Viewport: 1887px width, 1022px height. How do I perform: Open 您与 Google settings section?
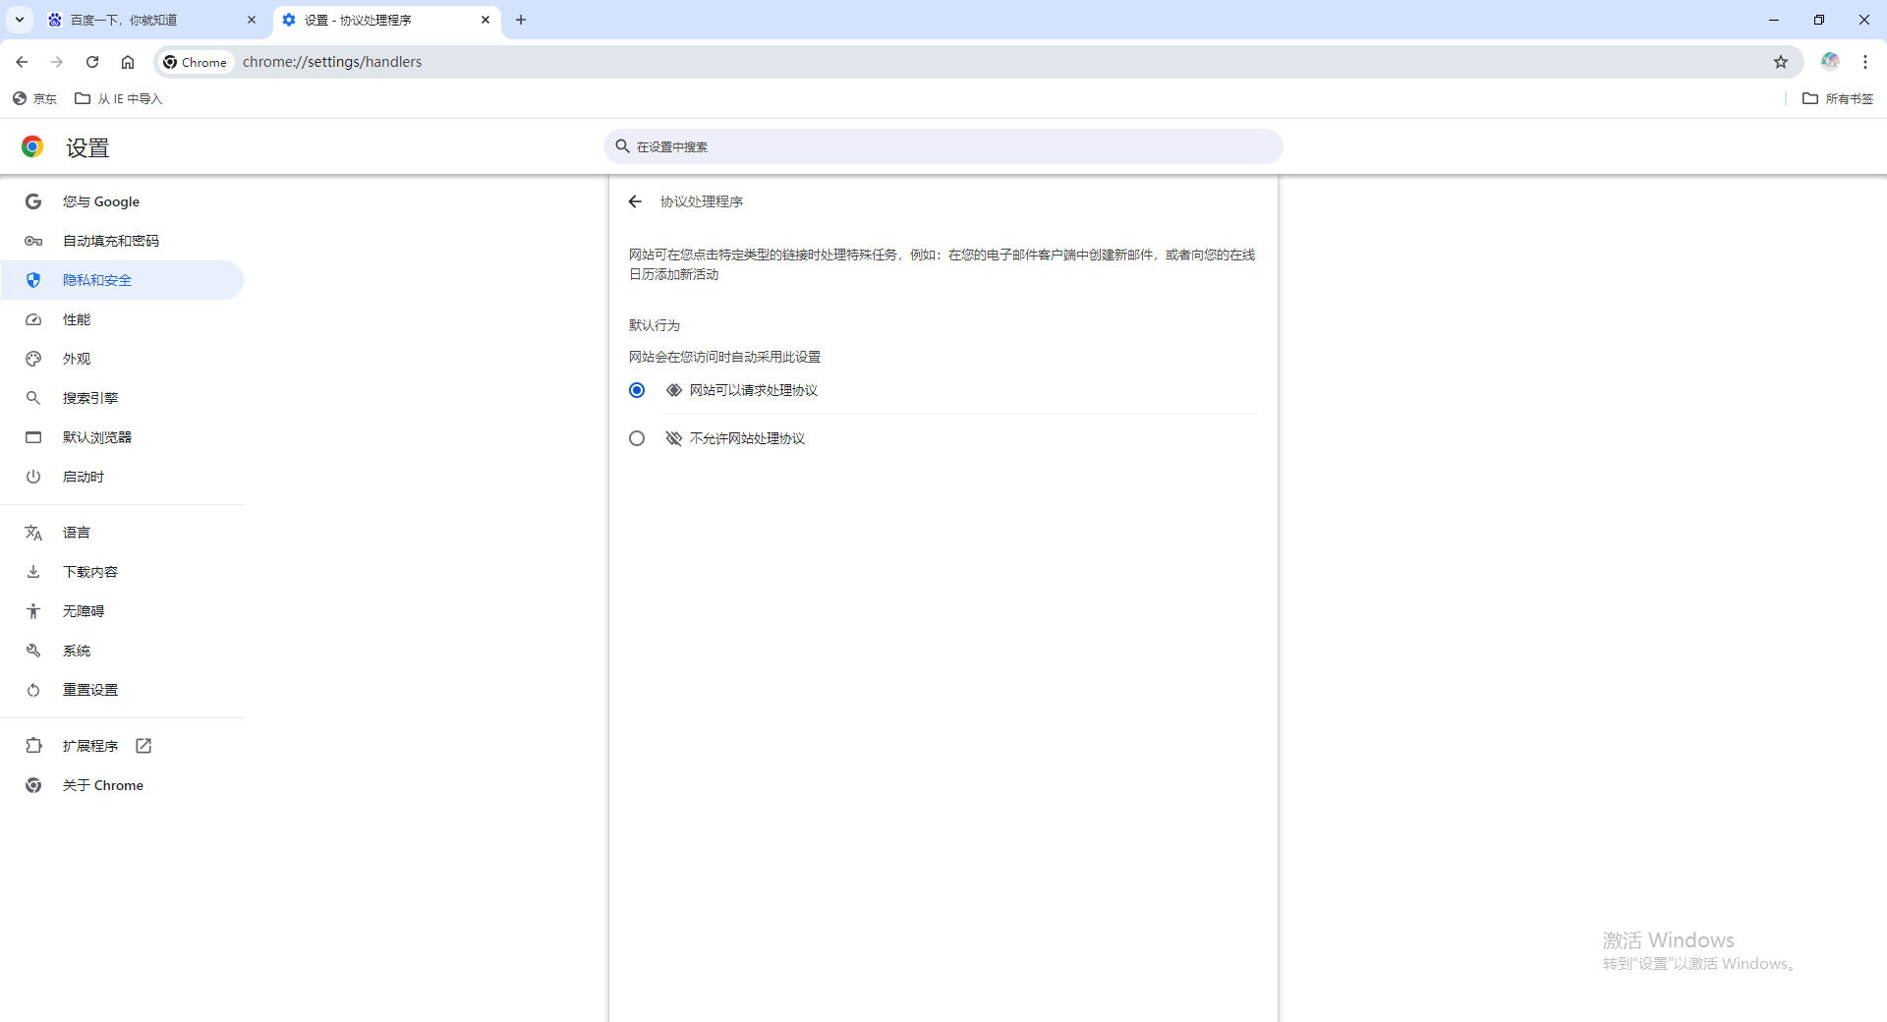pos(123,201)
